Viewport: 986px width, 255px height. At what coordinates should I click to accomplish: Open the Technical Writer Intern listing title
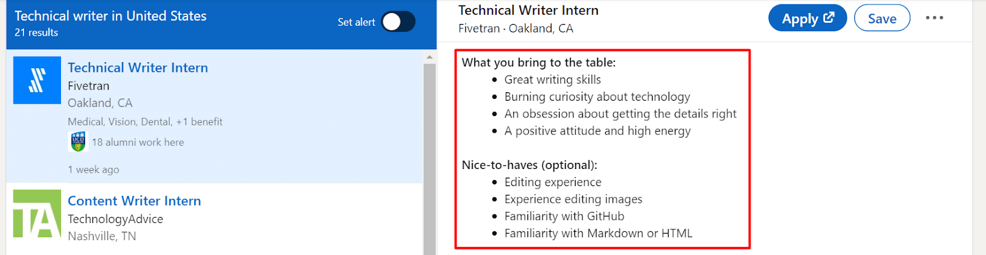(x=138, y=68)
